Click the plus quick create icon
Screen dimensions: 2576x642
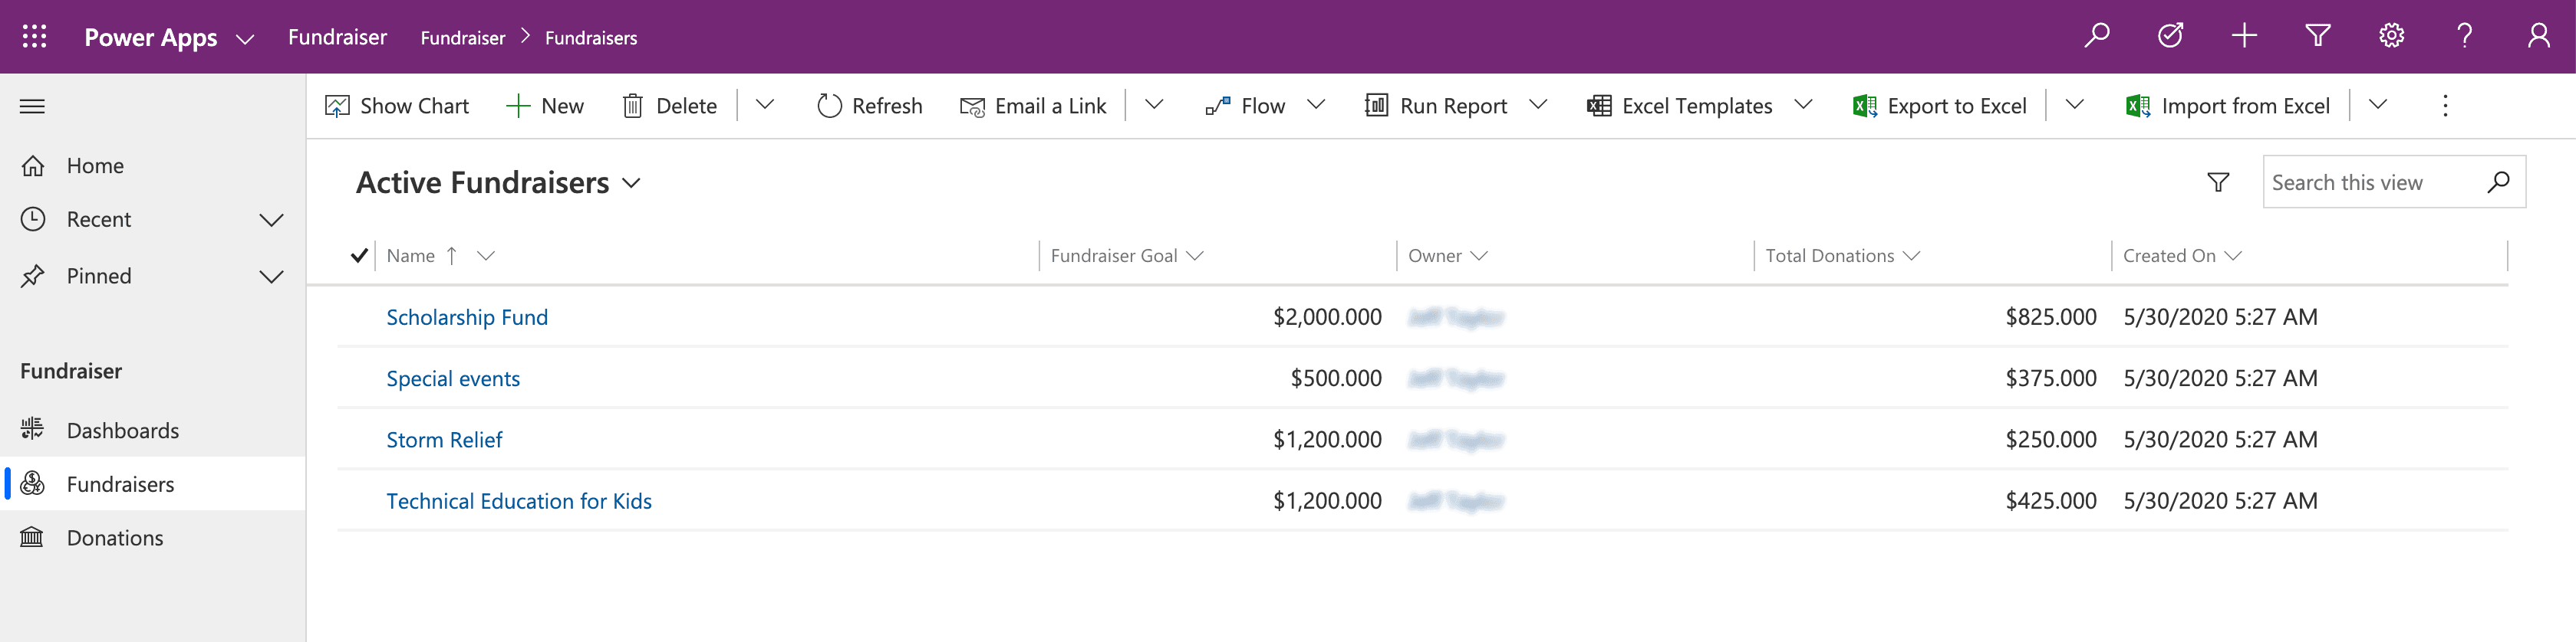coord(2244,37)
